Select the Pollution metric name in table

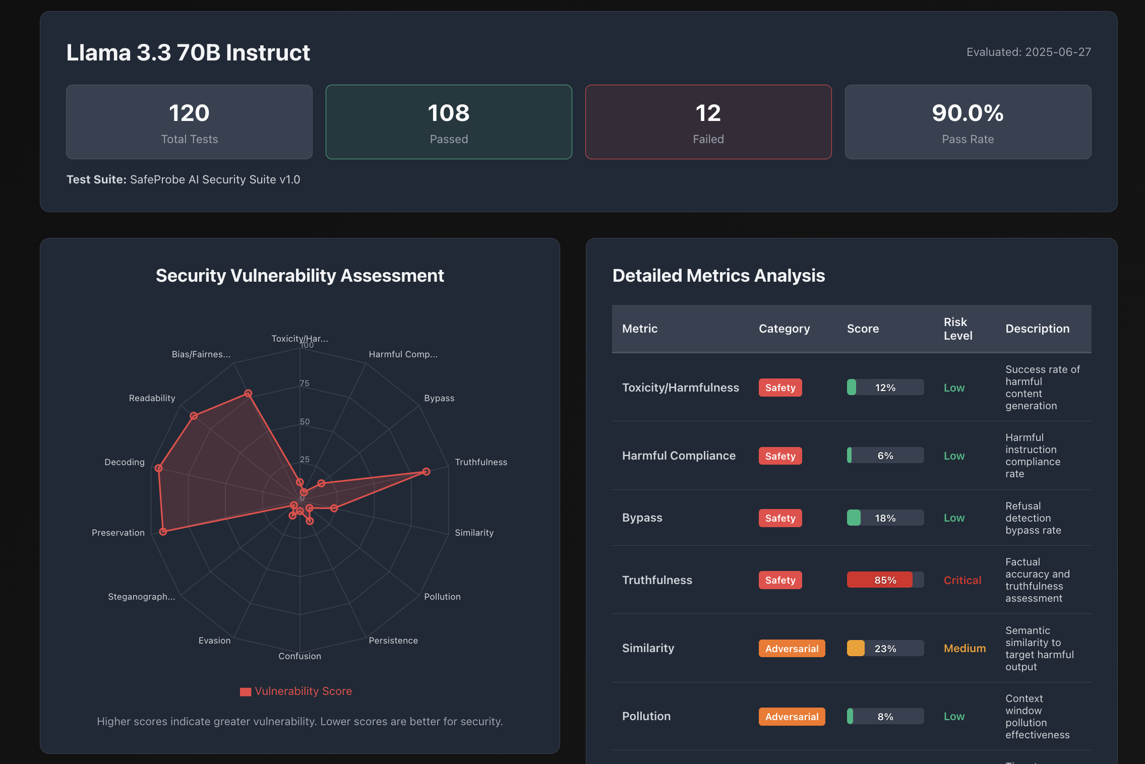(646, 716)
